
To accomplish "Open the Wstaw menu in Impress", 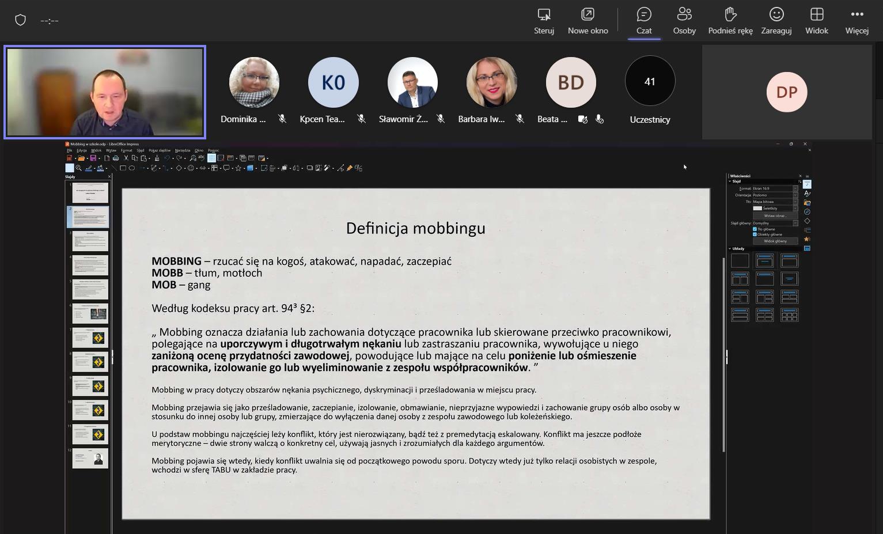I will pos(111,150).
